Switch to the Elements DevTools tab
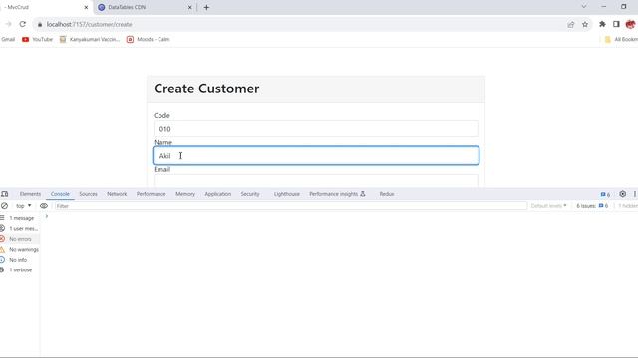This screenshot has height=358, width=638. [30, 194]
